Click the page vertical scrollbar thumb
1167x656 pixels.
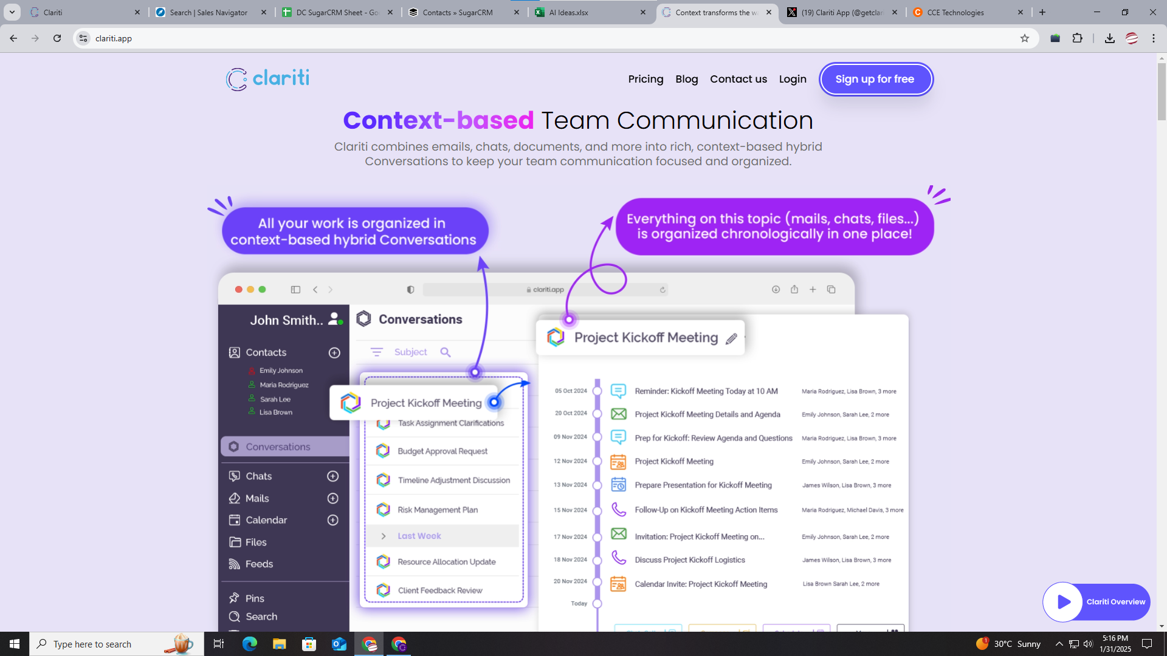1162,91
